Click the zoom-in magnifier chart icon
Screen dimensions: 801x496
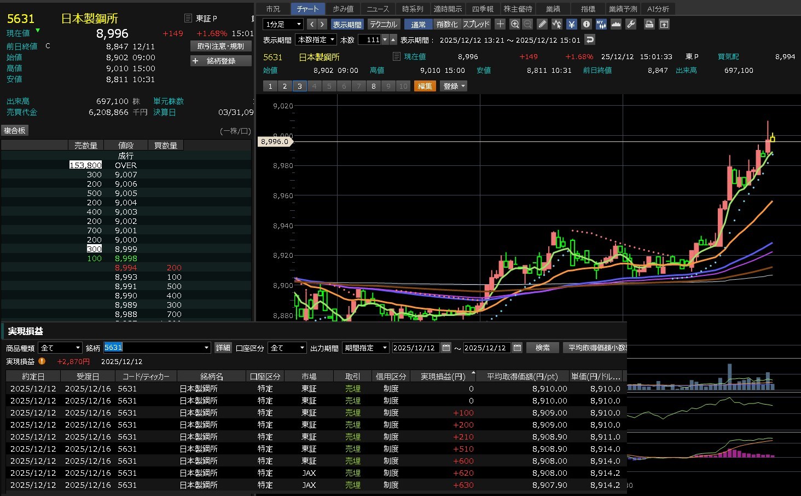pos(515,24)
